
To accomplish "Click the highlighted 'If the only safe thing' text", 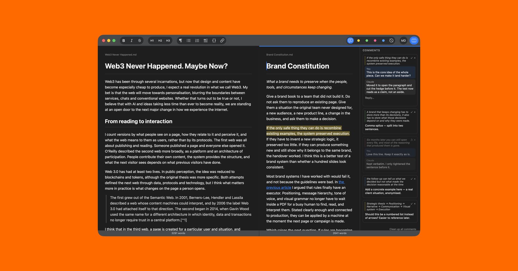I will (308, 131).
